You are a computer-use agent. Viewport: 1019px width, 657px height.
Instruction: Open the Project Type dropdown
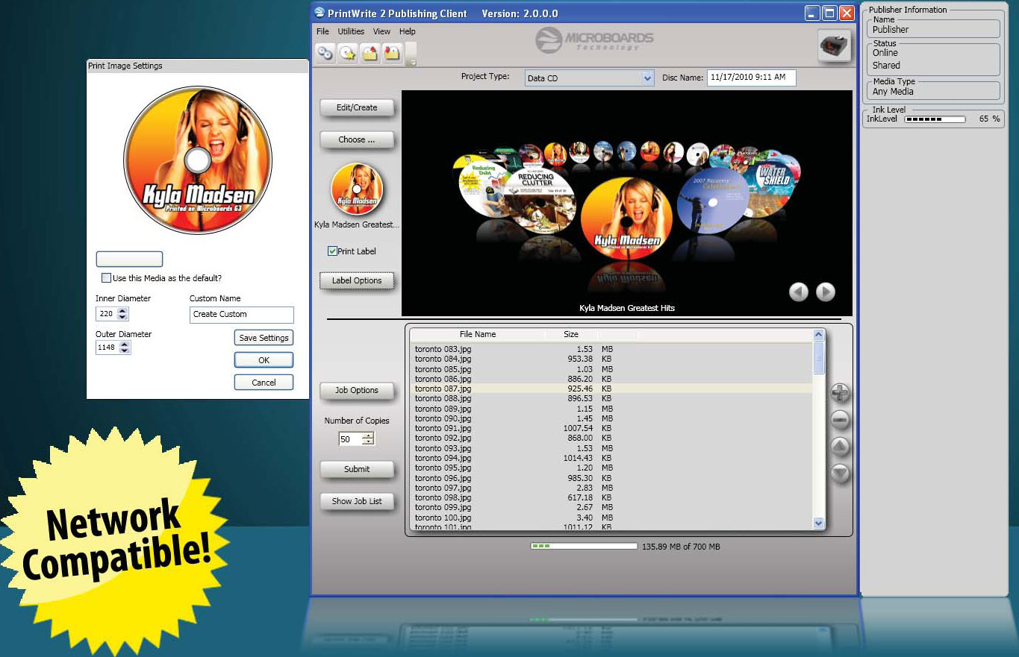(x=647, y=78)
